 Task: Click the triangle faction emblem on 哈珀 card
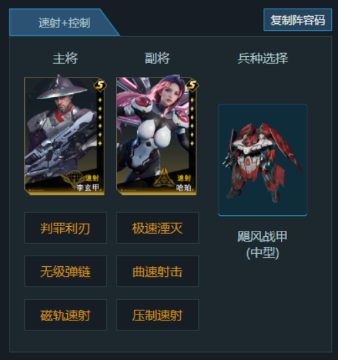[x=165, y=177]
